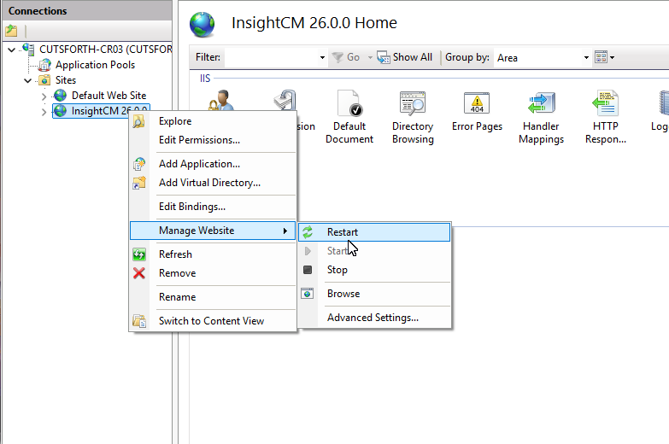Viewport: 669px width, 444px height.
Task: Collapse the CUTSFORTH-CR03 server node
Action: tap(11, 50)
